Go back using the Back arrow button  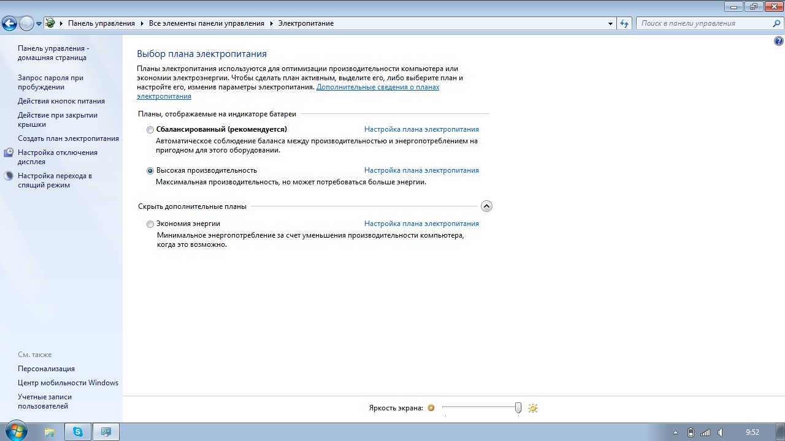pyautogui.click(x=9, y=23)
